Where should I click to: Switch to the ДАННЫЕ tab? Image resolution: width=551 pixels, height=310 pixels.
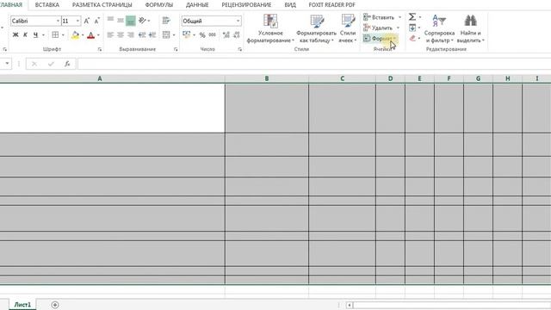(x=197, y=5)
